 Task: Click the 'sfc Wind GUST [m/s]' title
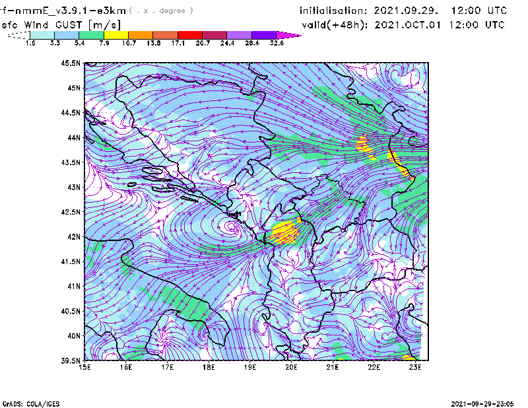click(61, 25)
